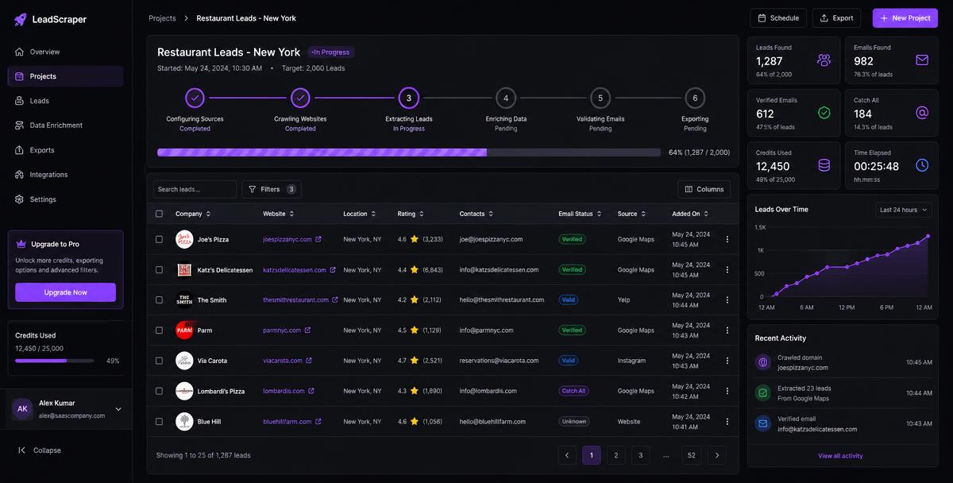Open the Last 24 hours dropdown

click(x=903, y=210)
